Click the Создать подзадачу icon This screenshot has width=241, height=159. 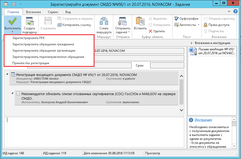(x=29, y=21)
